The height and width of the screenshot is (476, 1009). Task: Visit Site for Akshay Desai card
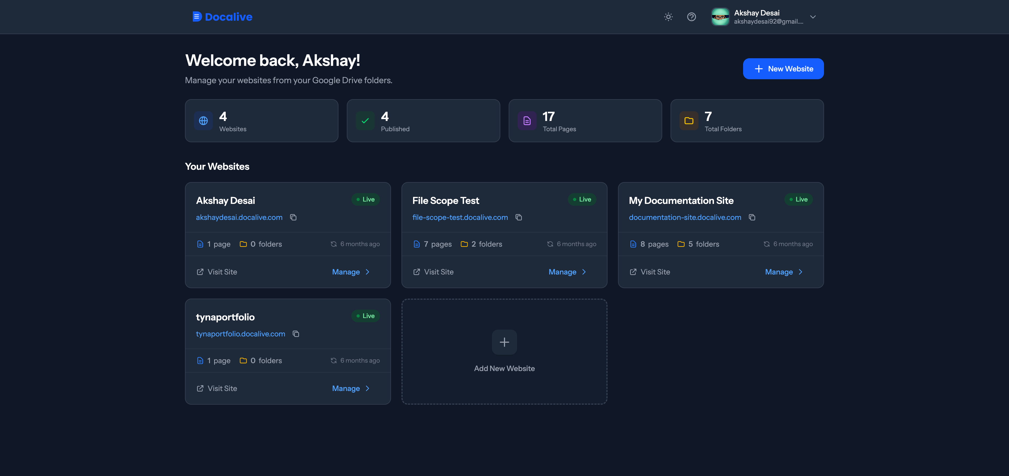[217, 272]
